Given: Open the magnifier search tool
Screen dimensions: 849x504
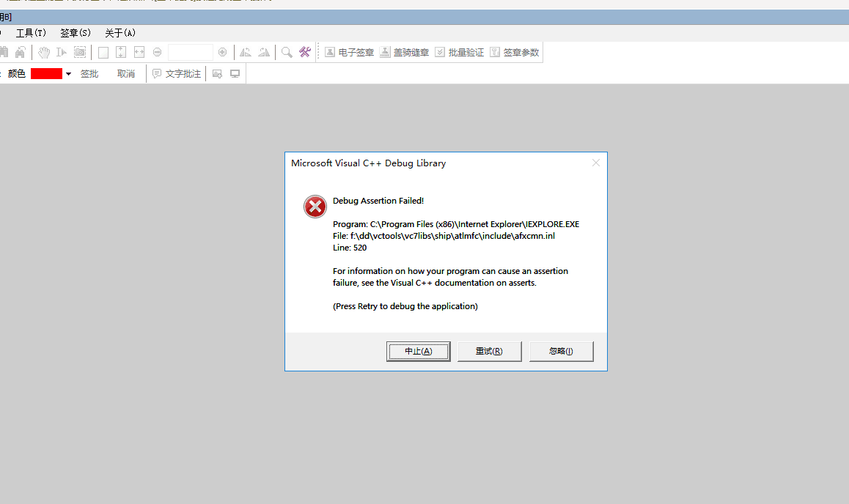Looking at the screenshot, I should point(287,52).
